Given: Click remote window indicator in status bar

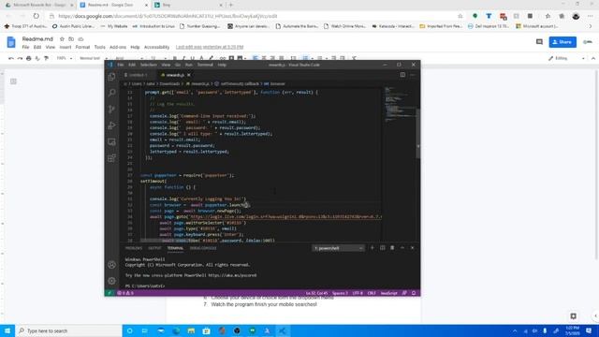Looking at the screenshot, I should coord(110,293).
